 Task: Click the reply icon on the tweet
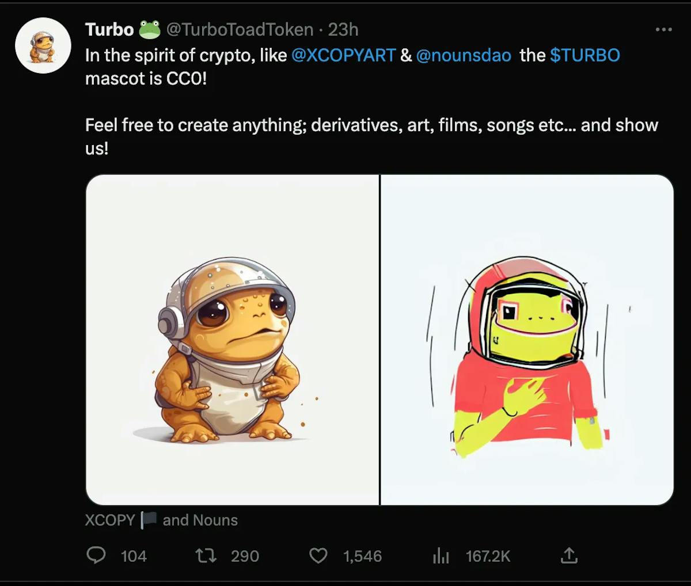[x=97, y=555]
